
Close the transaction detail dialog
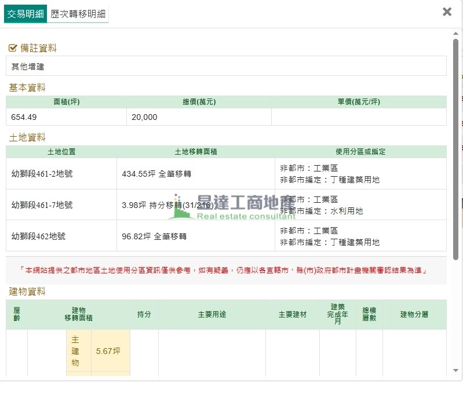447,12
